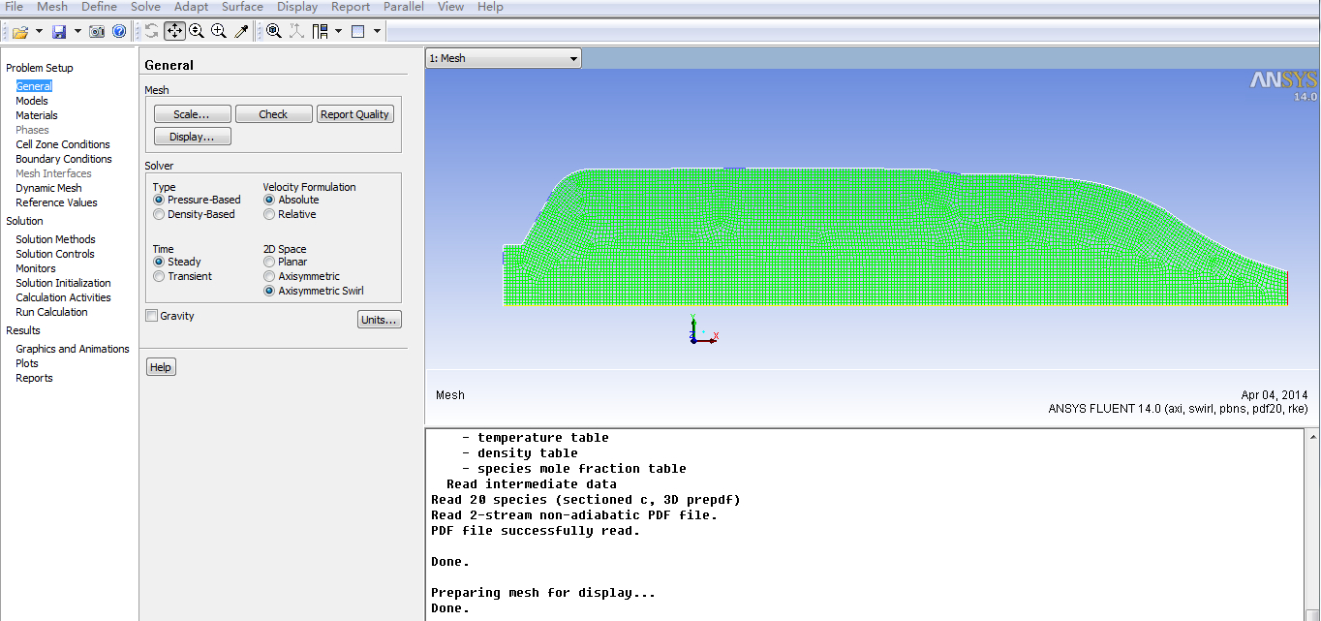Viewport: 1321px width, 621px height.
Task: Expand the save icon dropdown arrow
Action: (77, 32)
